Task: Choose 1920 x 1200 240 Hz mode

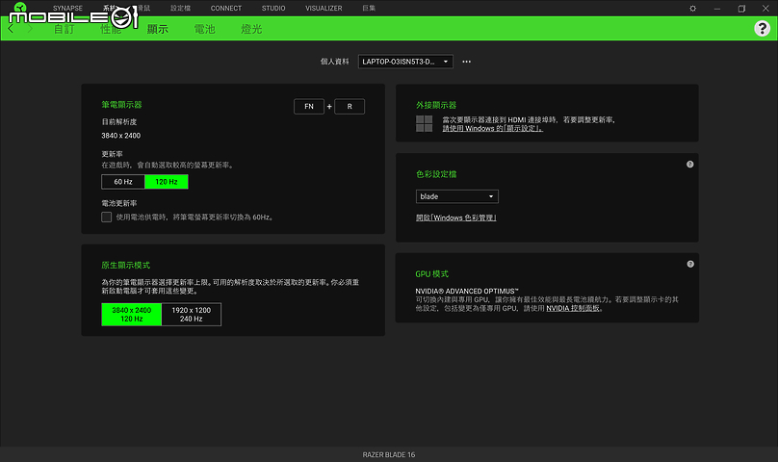Action: [191, 314]
